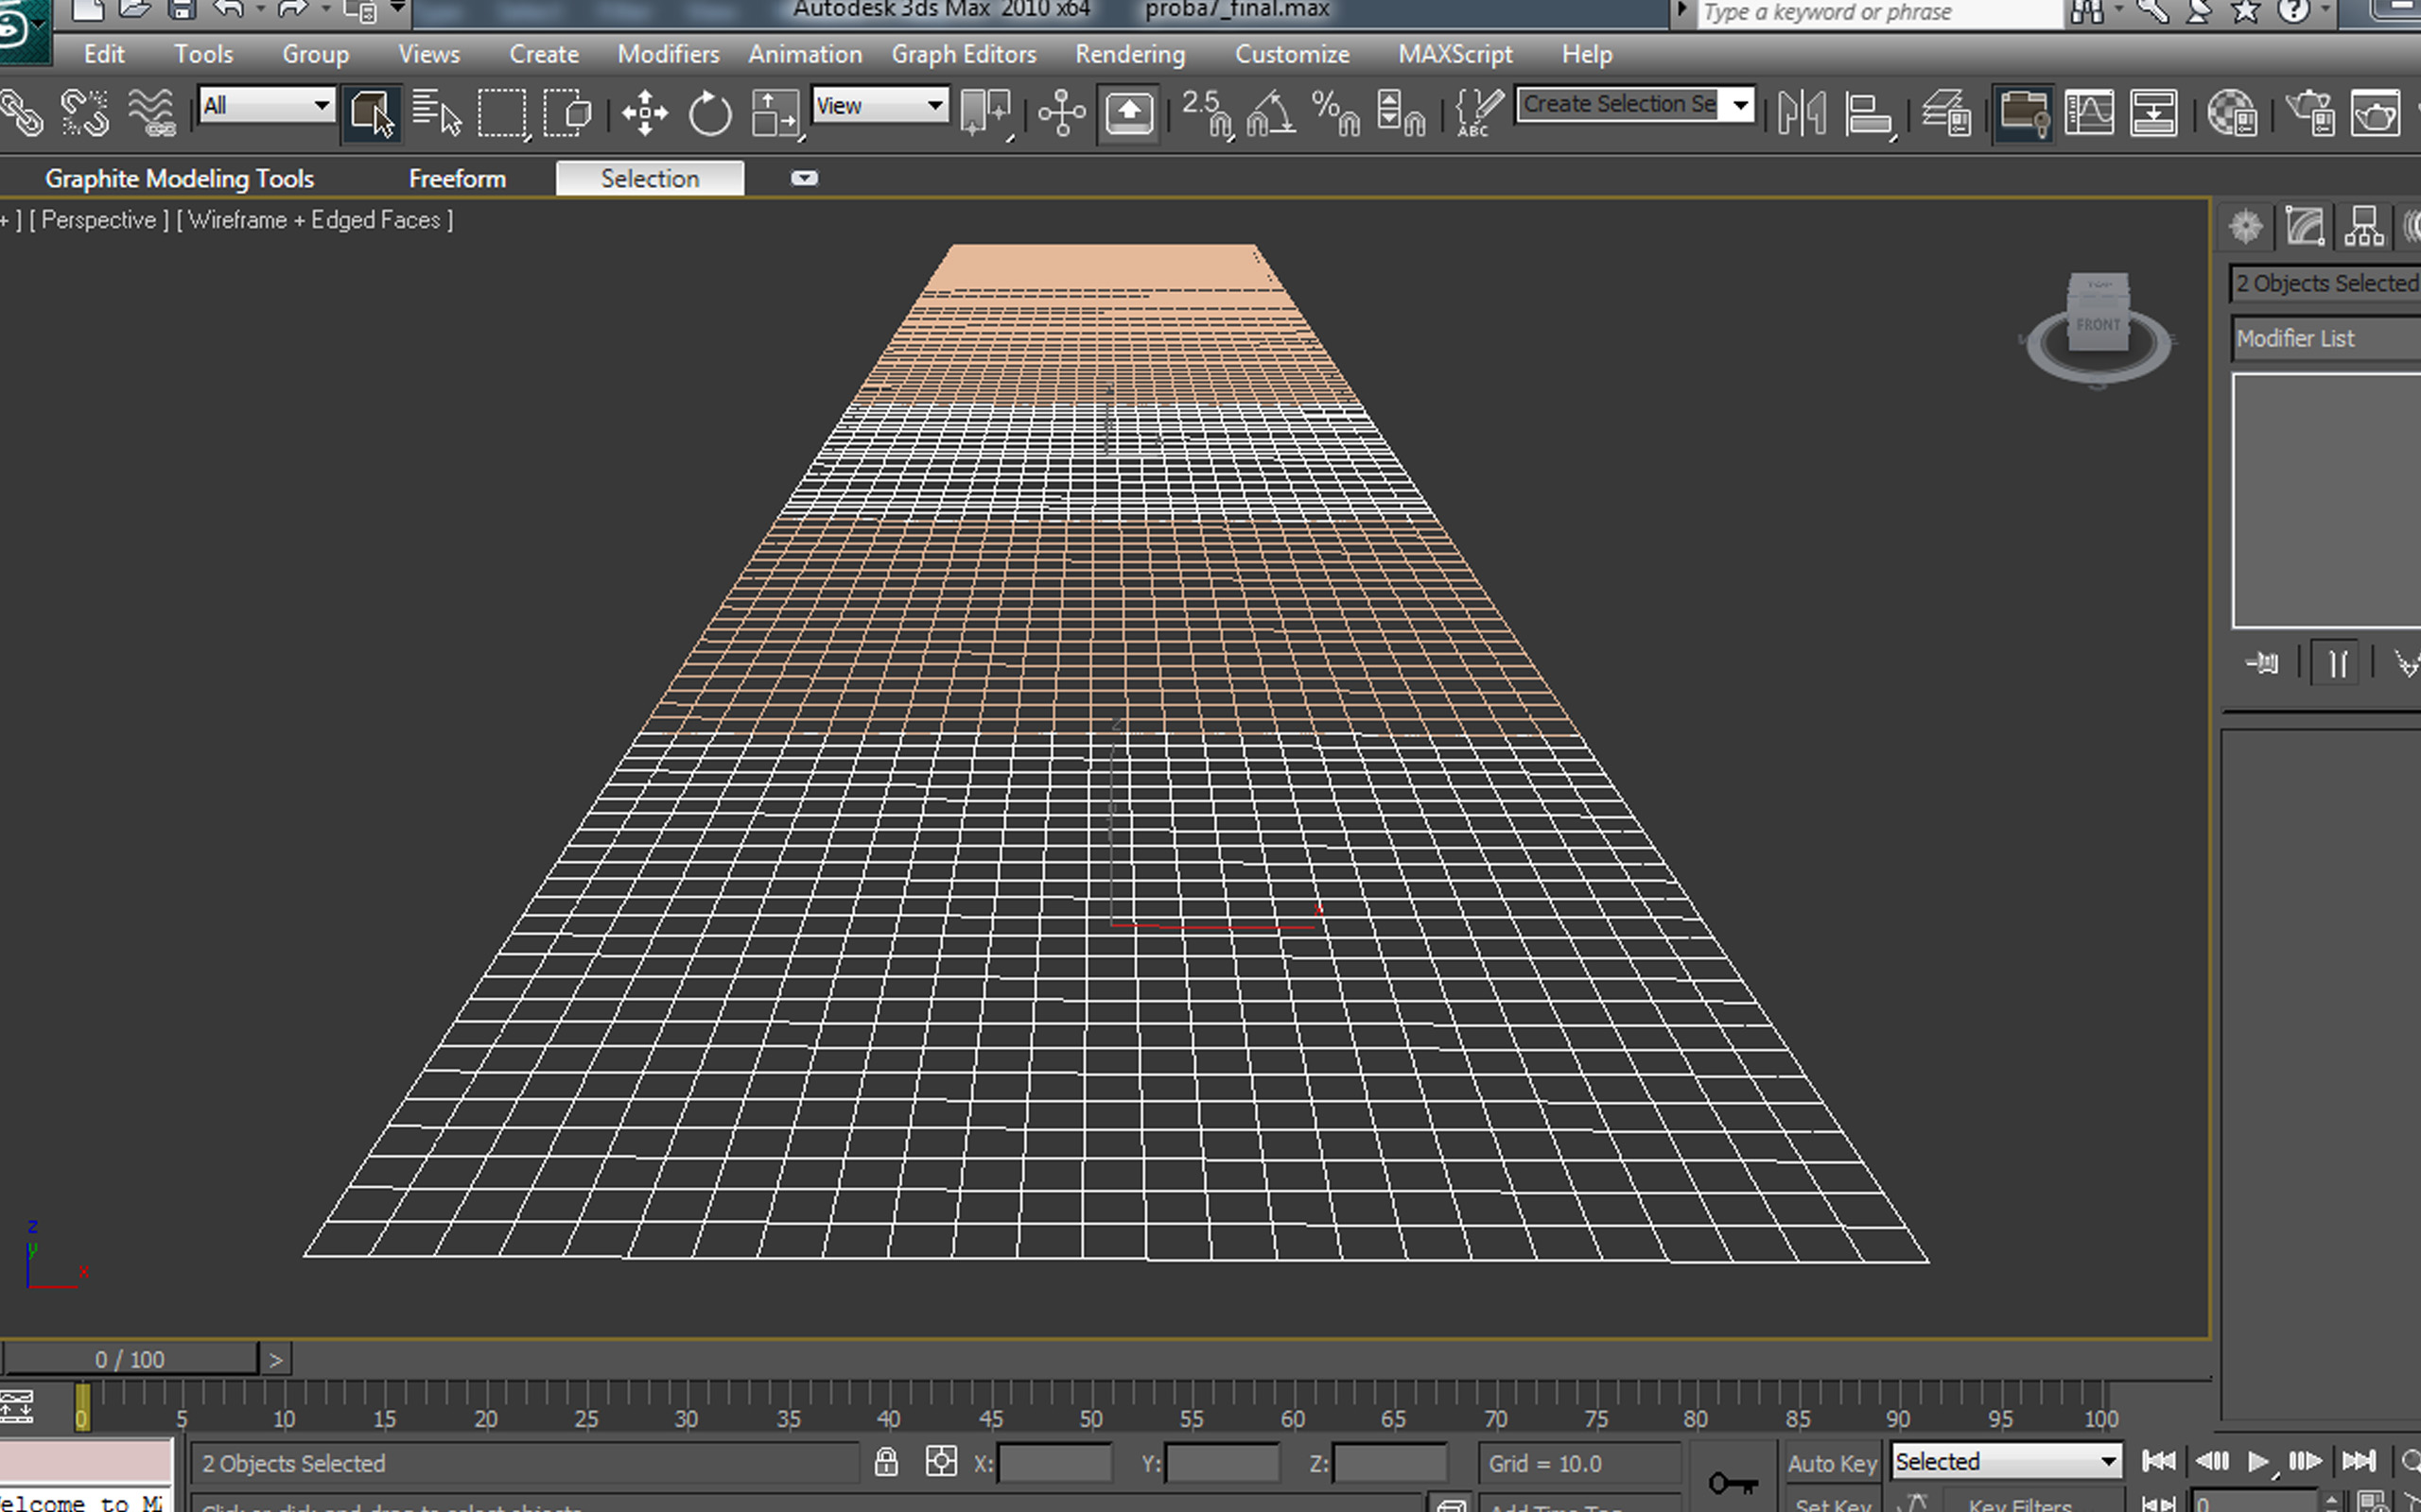Switch to the Freeform ribbon tab
The width and height of the screenshot is (2421, 1512).
pyautogui.click(x=457, y=179)
